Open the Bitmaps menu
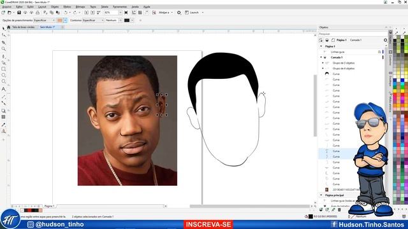The height and width of the screenshot is (229, 408). [x=80, y=7]
